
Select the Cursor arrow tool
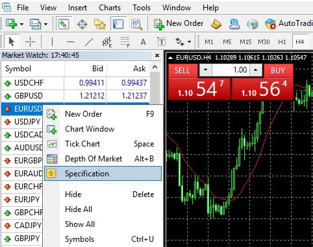(12, 41)
